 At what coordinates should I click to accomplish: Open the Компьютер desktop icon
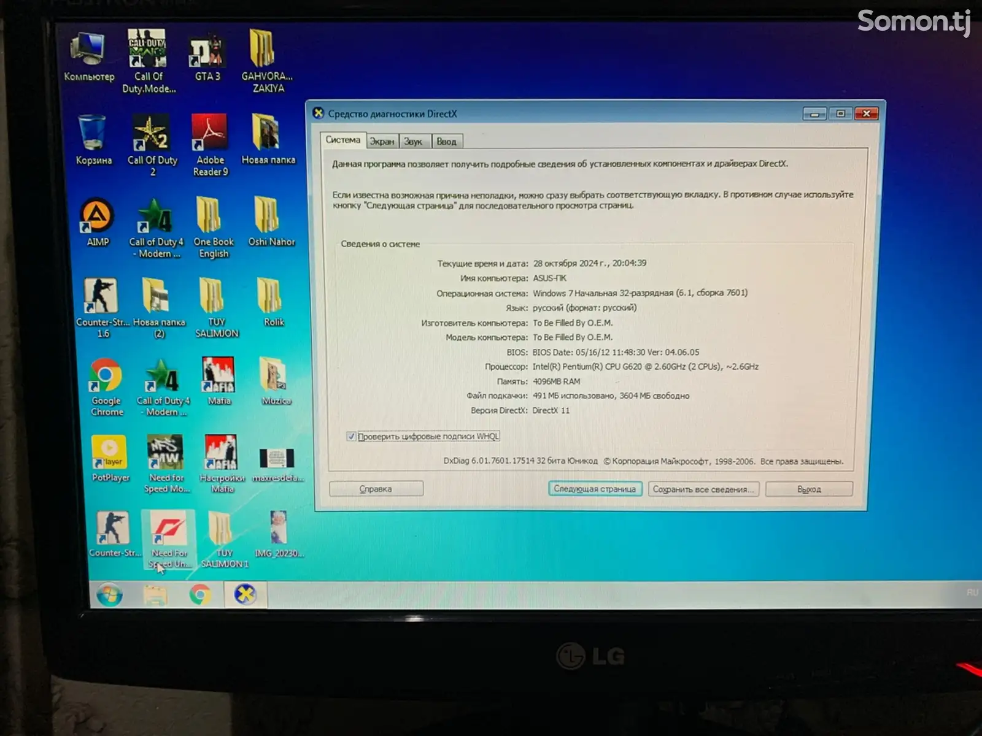[x=89, y=56]
